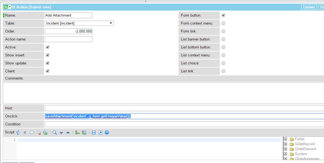Click the Check Syntax icon
The width and height of the screenshot is (324, 163).
tap(45, 133)
